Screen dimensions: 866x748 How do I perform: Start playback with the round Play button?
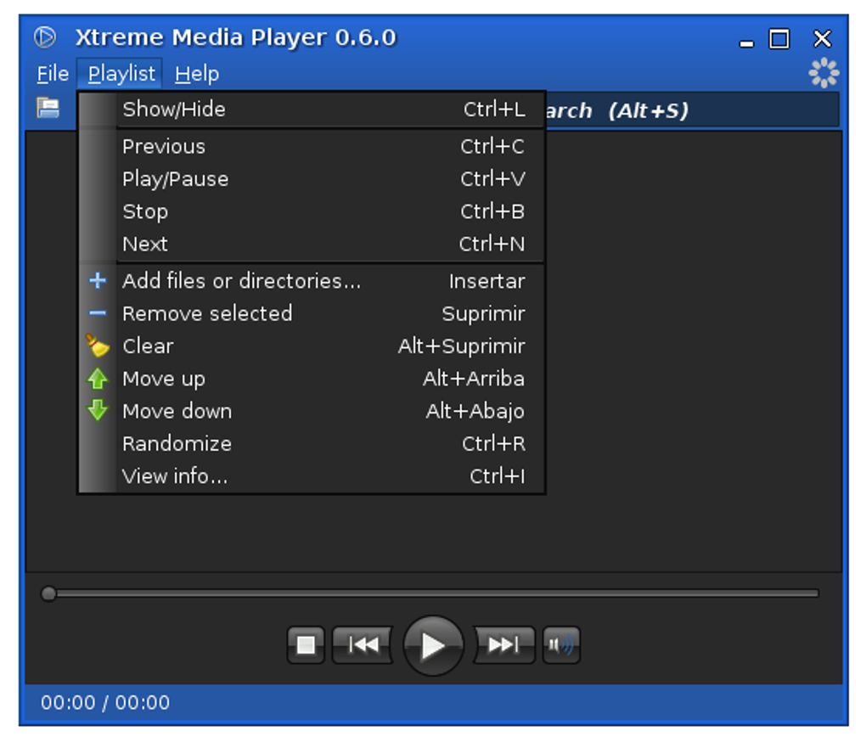click(433, 645)
